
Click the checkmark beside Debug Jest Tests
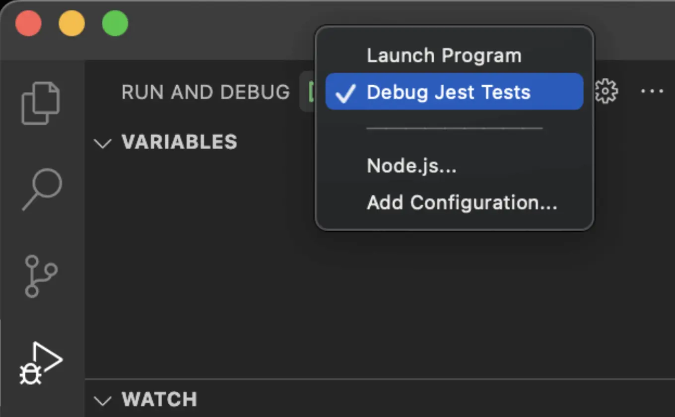coord(345,92)
